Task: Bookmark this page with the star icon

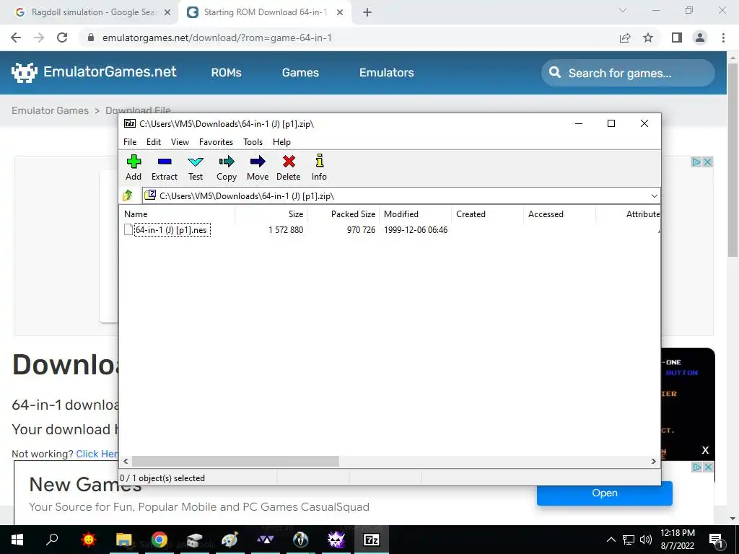Action: 648,38
